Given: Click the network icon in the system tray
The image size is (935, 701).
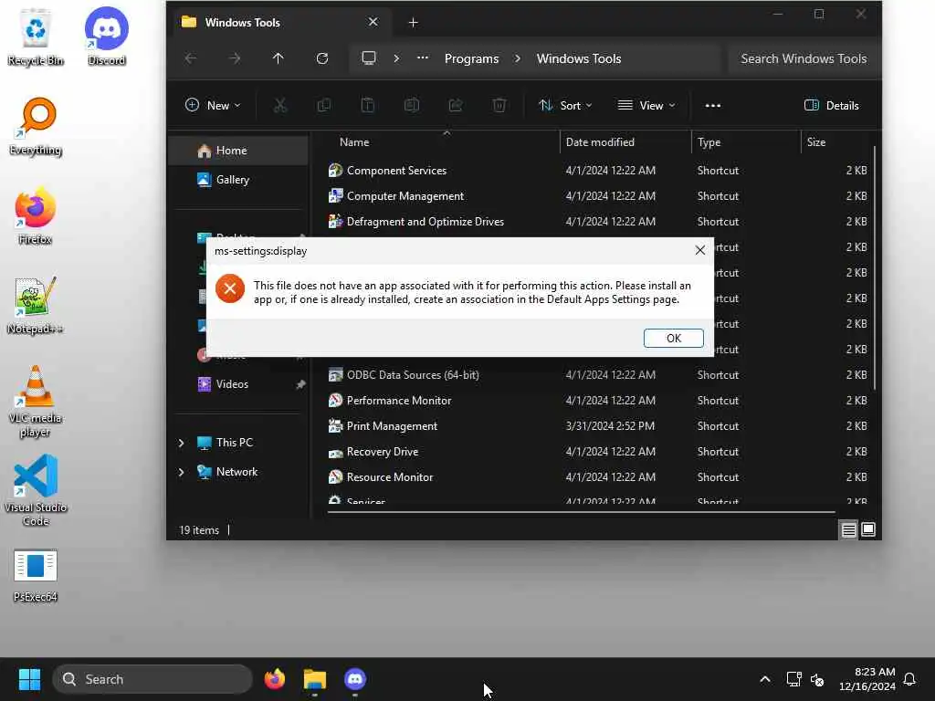Looking at the screenshot, I should 793,679.
